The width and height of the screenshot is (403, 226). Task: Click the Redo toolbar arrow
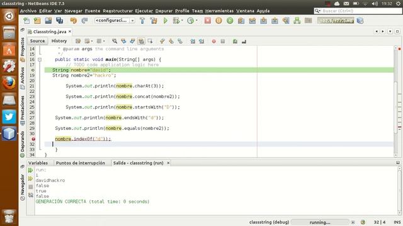[84, 21]
